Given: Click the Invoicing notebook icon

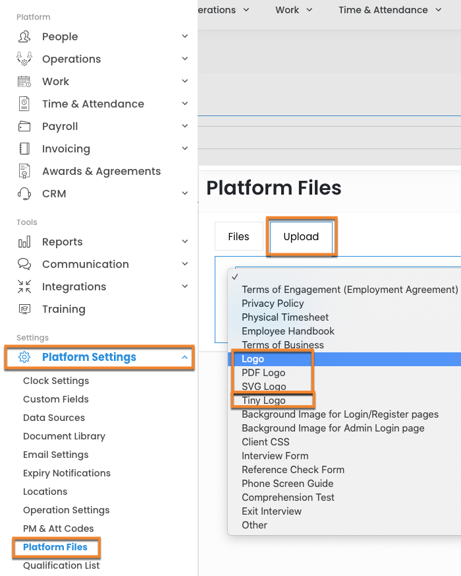Looking at the screenshot, I should [24, 149].
